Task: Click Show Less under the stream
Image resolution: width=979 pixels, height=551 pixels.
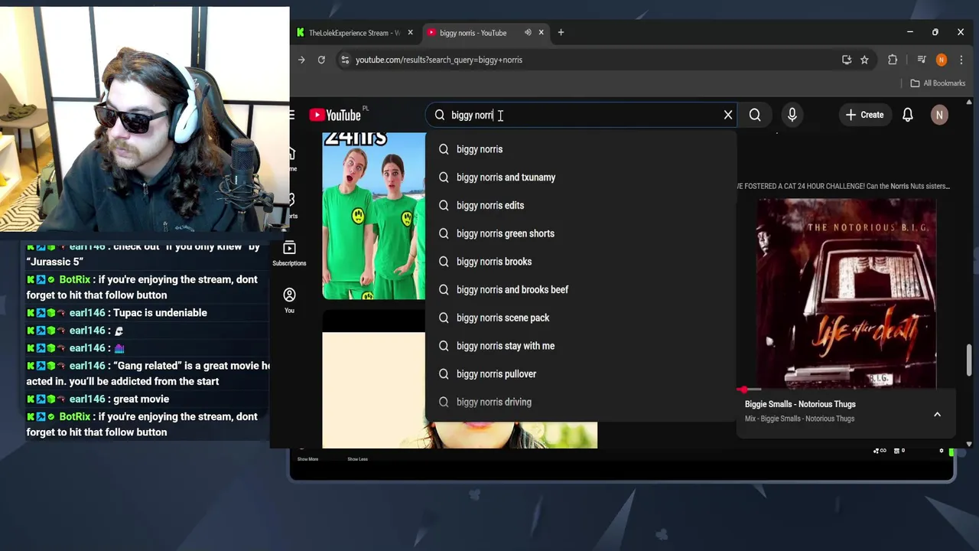Action: point(357,459)
